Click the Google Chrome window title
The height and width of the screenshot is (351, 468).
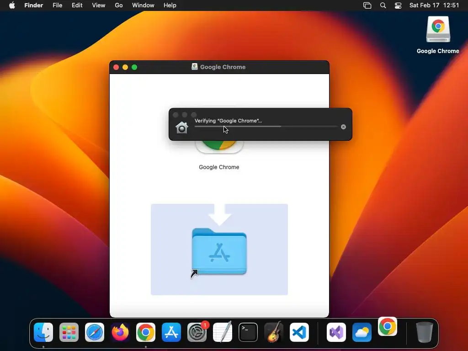click(x=223, y=67)
